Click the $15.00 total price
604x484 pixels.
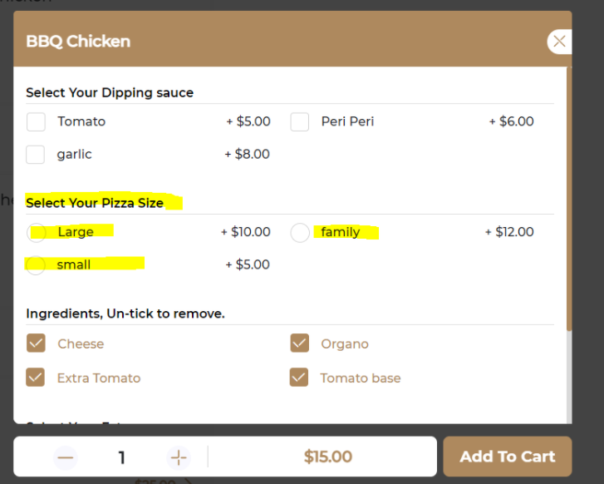pyautogui.click(x=327, y=457)
